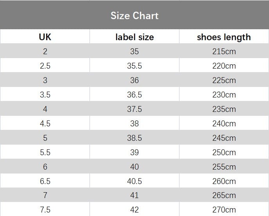This screenshot has height=216, width=269.
Task: Click the label size 37.5 cell
Action: pyautogui.click(x=134, y=109)
